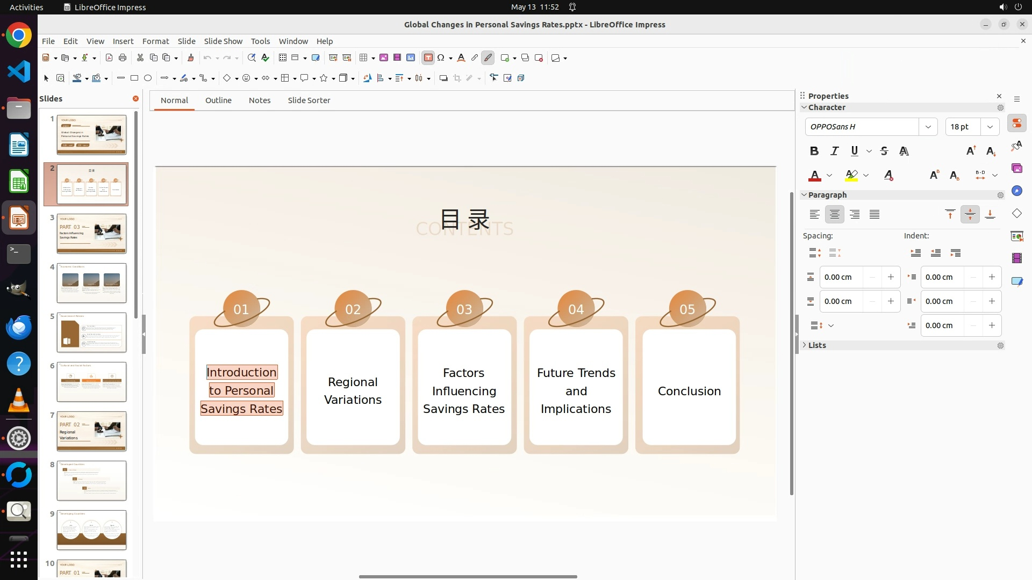
Task: Switch to the Slide Sorter tab
Action: tap(309, 100)
